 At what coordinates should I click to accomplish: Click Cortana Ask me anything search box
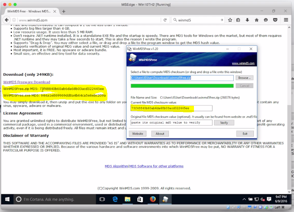tap(54, 199)
